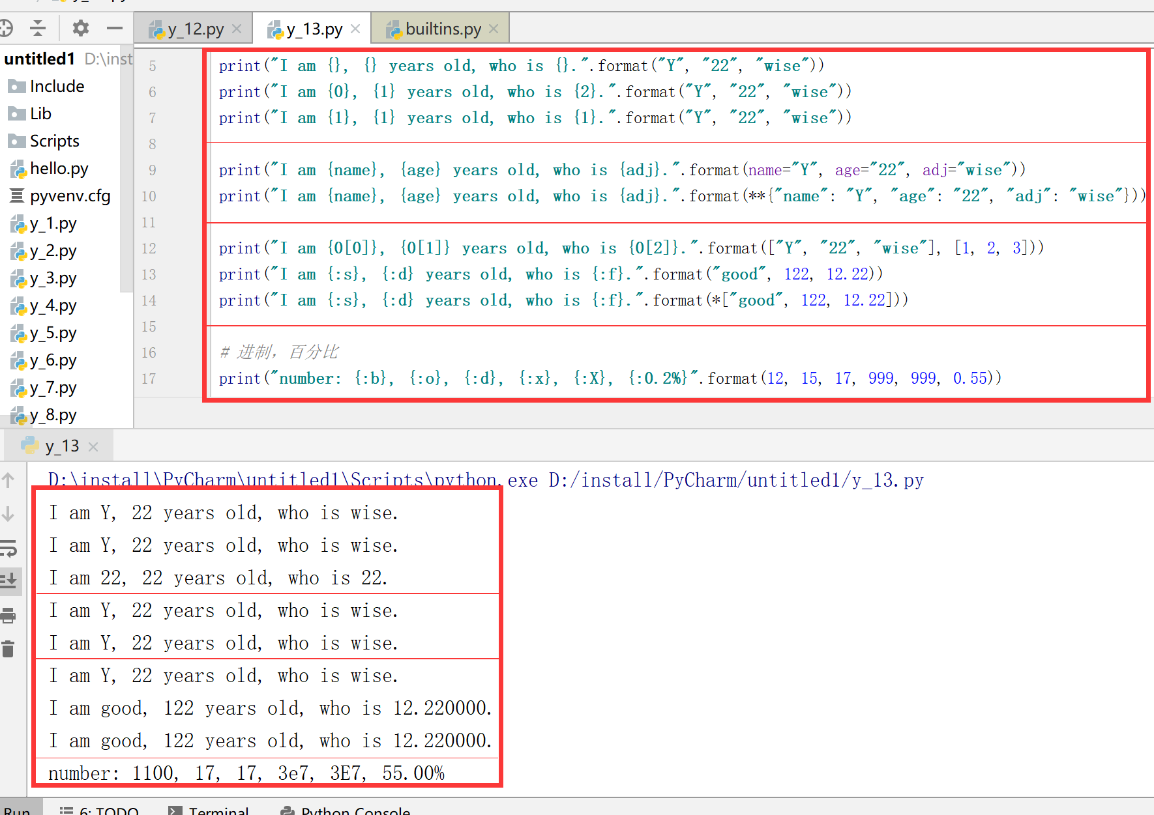Open y_4.py file

click(44, 306)
